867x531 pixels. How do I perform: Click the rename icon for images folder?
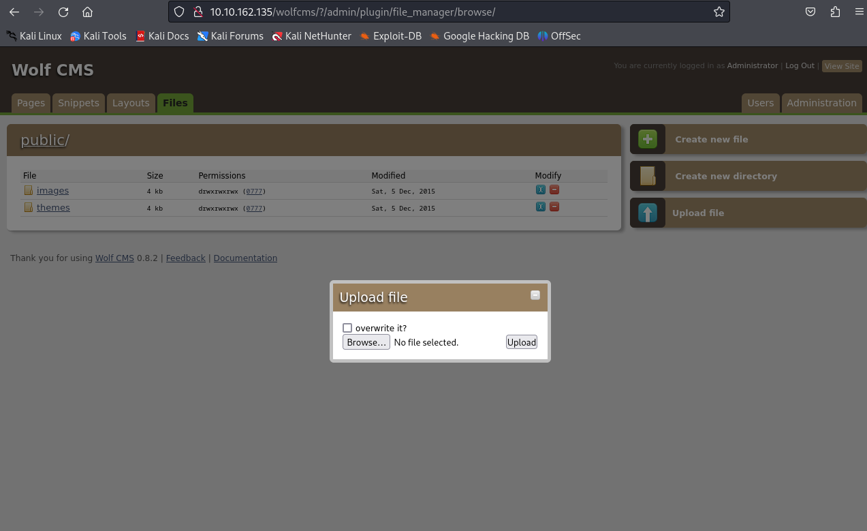pos(541,189)
